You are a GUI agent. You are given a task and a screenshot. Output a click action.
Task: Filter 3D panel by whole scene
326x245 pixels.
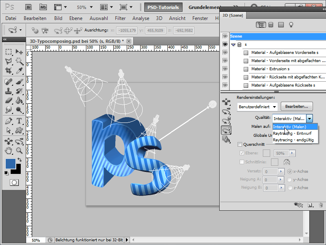pos(261,25)
